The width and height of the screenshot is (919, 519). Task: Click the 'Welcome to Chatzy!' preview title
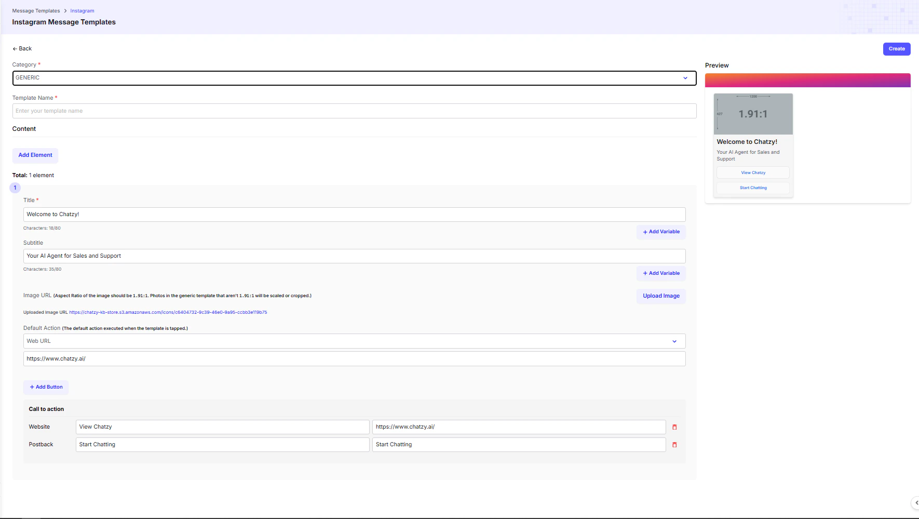click(747, 142)
